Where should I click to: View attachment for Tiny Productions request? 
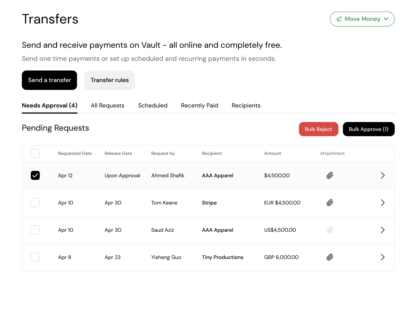330,257
